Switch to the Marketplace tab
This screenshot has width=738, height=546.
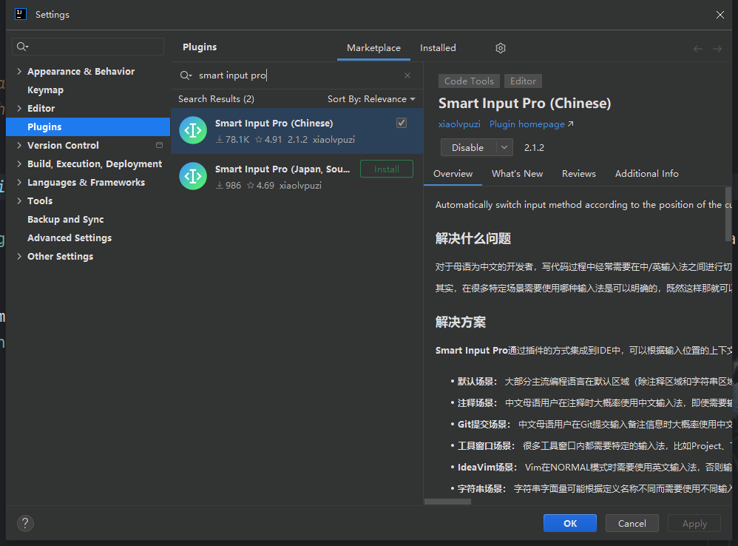click(x=373, y=48)
